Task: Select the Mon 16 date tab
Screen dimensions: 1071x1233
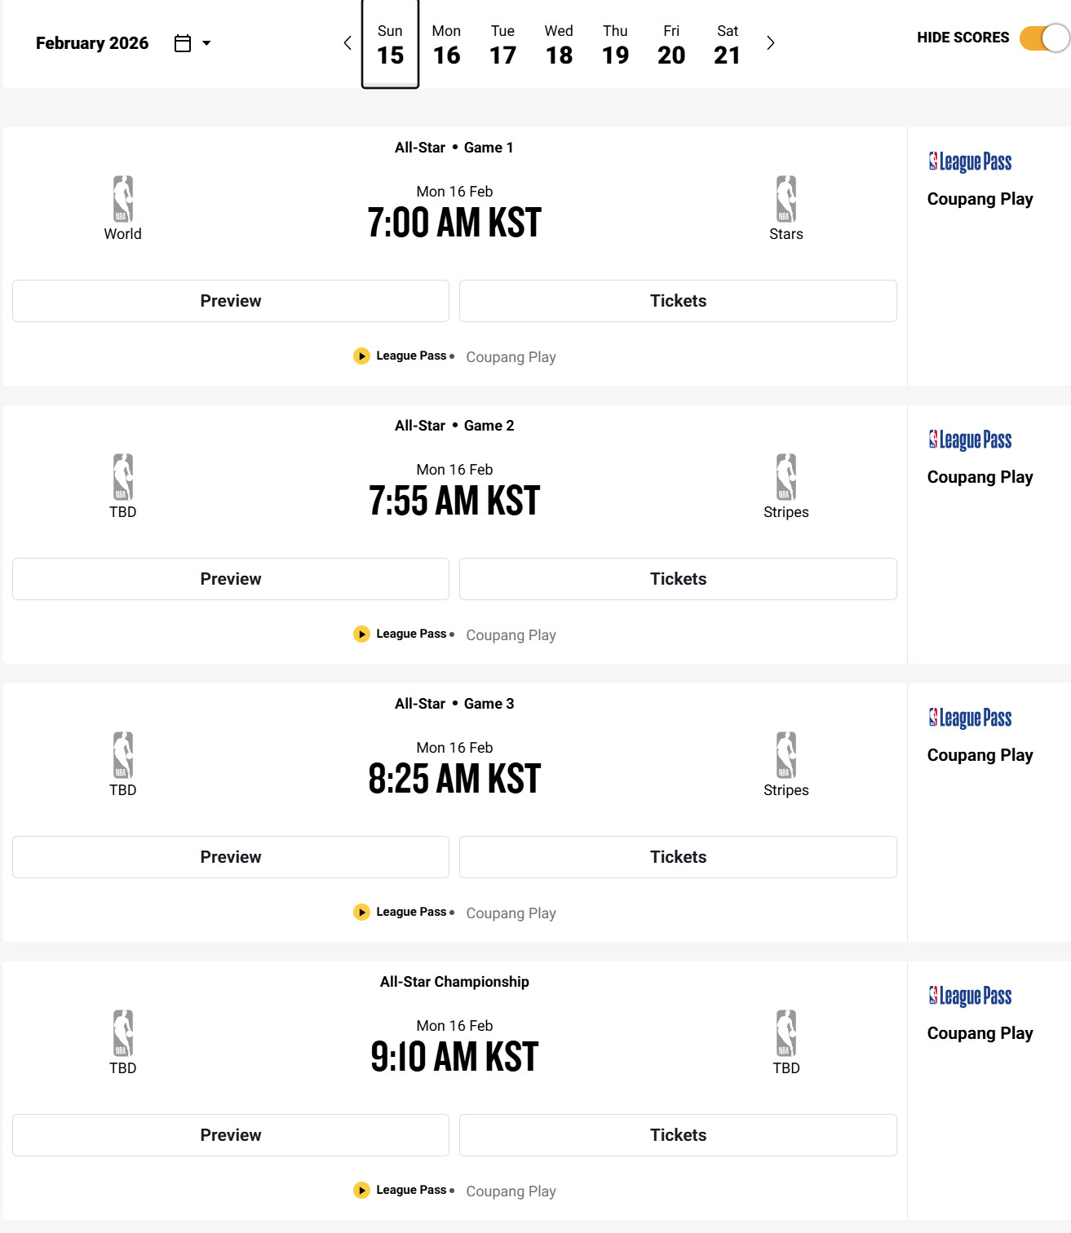Action: (446, 44)
